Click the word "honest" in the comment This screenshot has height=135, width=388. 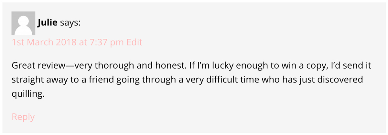170,66
